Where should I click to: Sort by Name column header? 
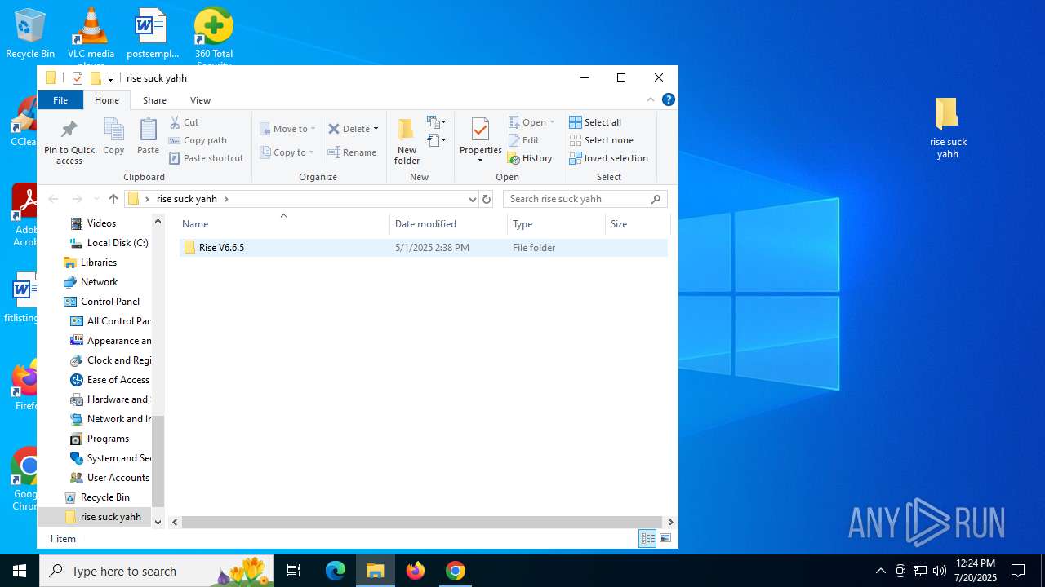(x=283, y=224)
